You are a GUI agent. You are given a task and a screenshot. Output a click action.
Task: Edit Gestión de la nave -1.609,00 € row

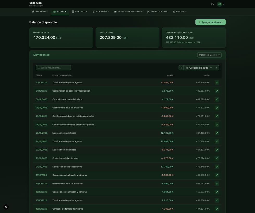[x=217, y=108]
